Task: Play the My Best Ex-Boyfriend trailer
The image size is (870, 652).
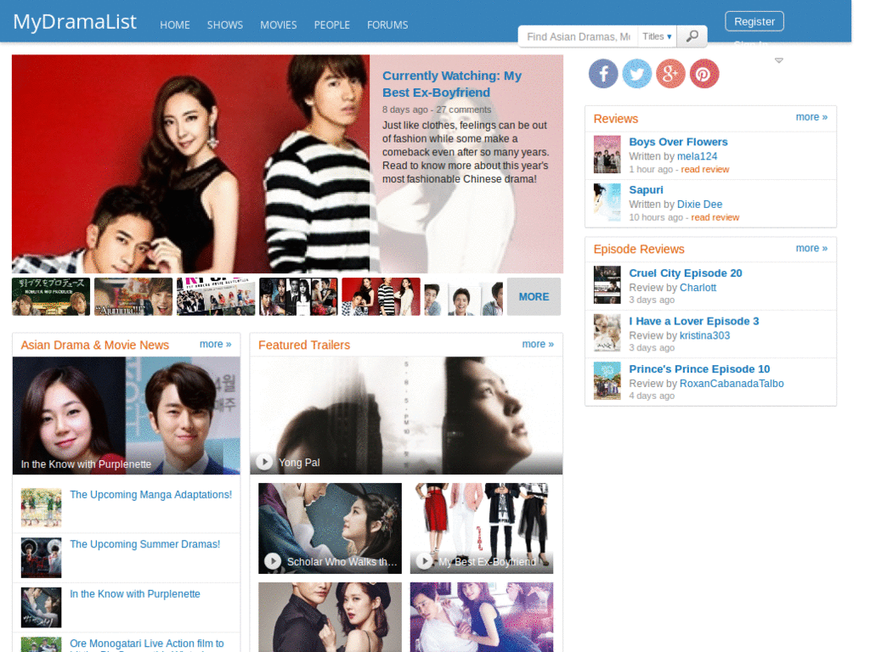Action: [x=424, y=560]
